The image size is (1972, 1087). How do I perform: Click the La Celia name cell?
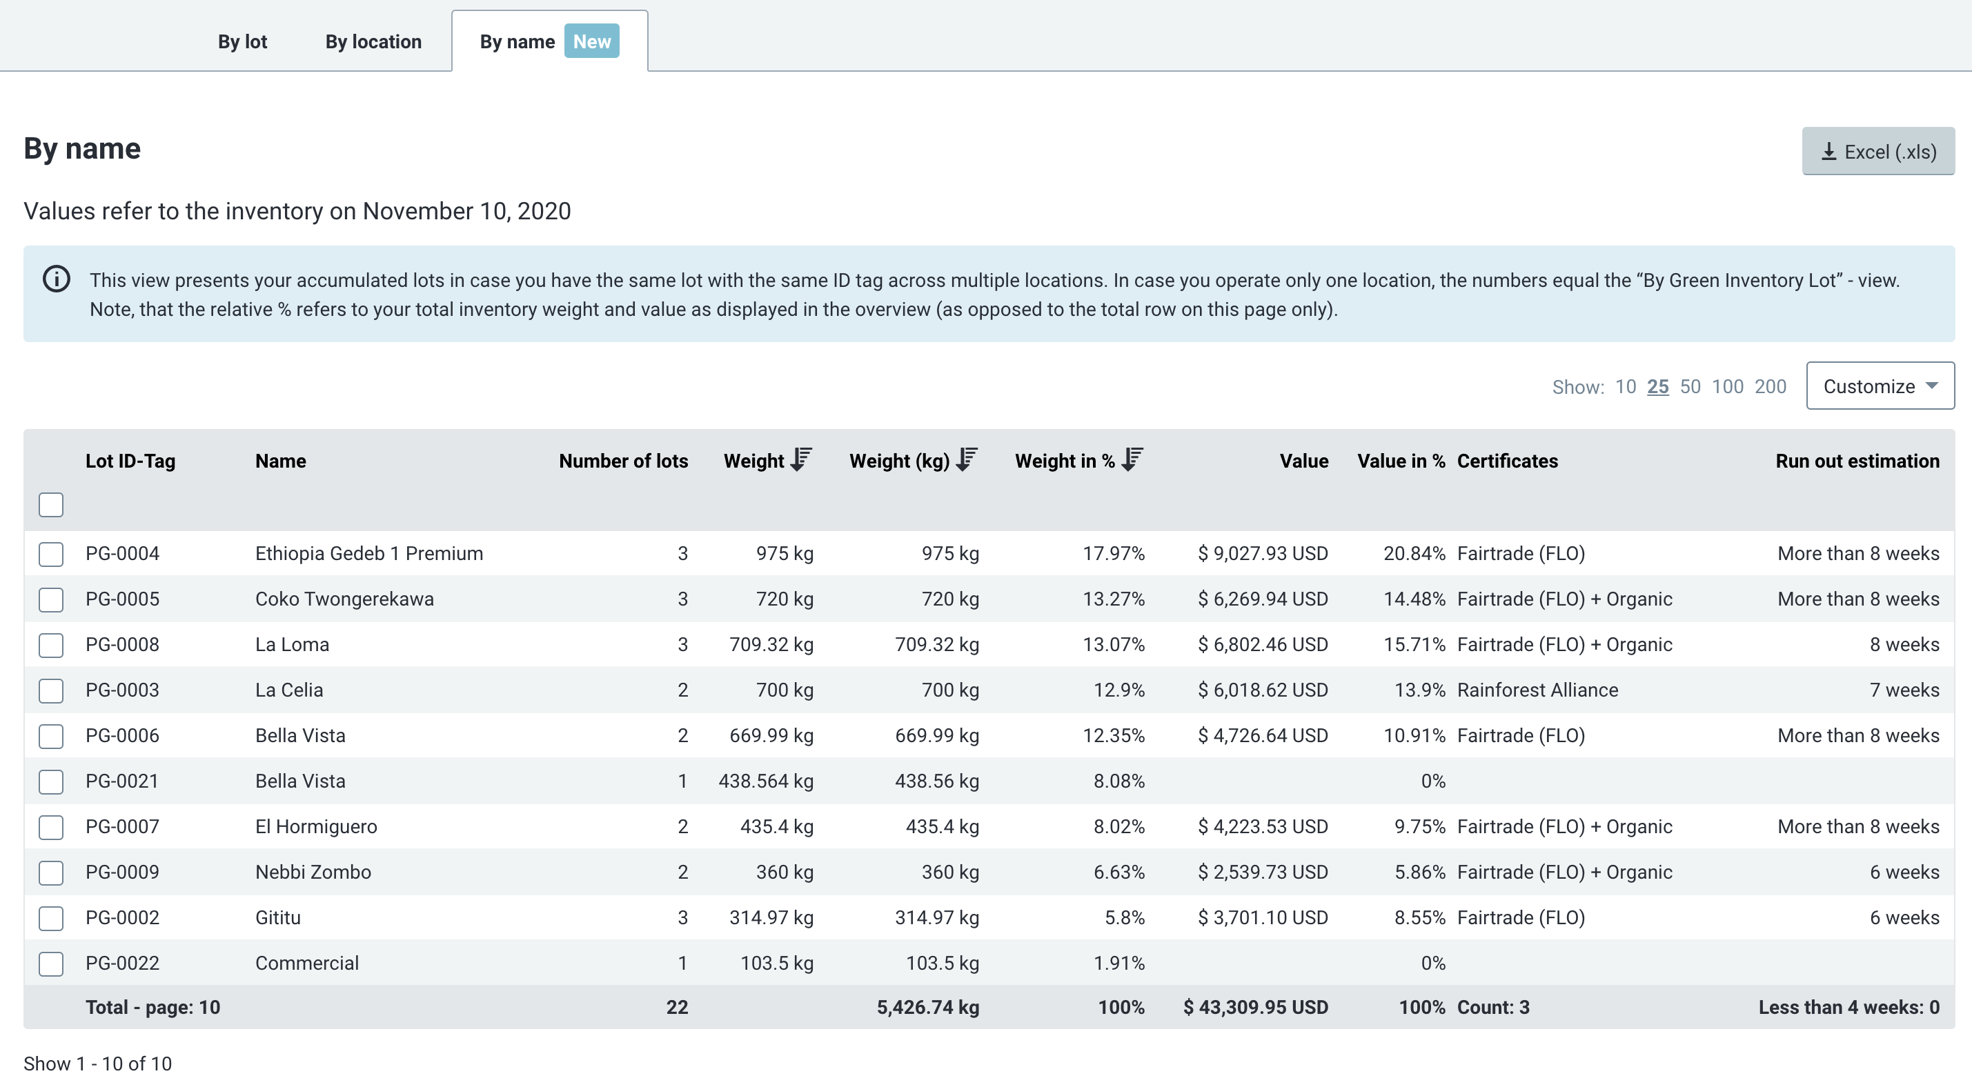pos(288,690)
